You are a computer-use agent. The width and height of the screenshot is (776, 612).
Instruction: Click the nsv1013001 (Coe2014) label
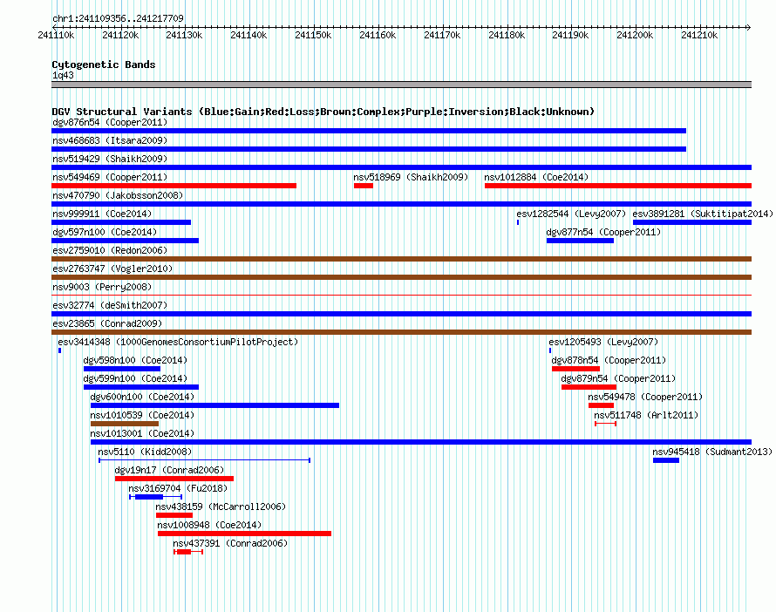pos(142,433)
